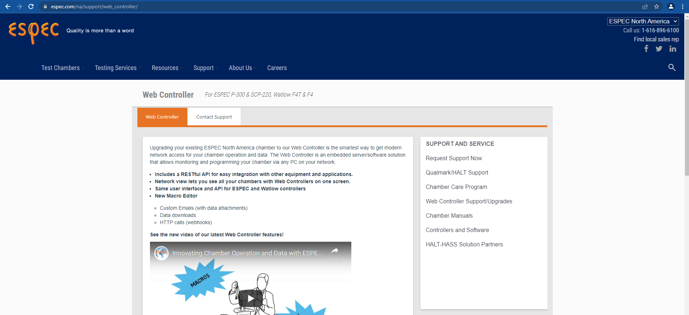Open the Careers page
Image resolution: width=689 pixels, height=315 pixels.
pyautogui.click(x=277, y=68)
